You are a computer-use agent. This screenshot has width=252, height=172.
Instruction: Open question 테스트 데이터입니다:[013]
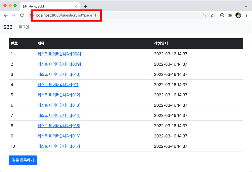click(x=59, y=105)
